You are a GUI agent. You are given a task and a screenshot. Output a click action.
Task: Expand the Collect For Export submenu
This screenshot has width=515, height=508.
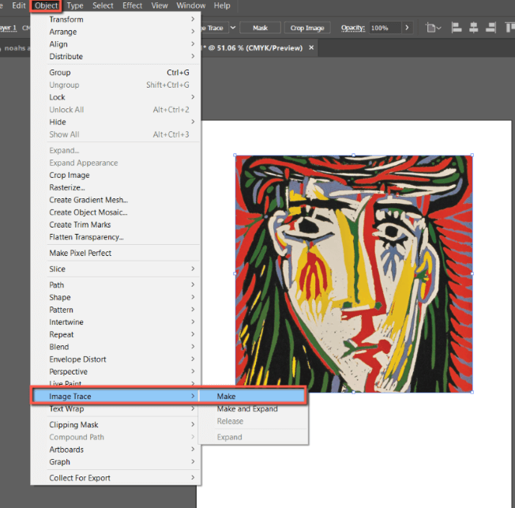click(x=115, y=478)
